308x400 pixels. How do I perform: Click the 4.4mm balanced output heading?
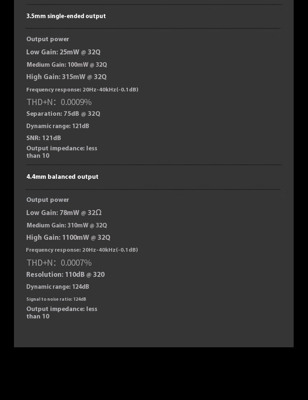(x=62, y=177)
